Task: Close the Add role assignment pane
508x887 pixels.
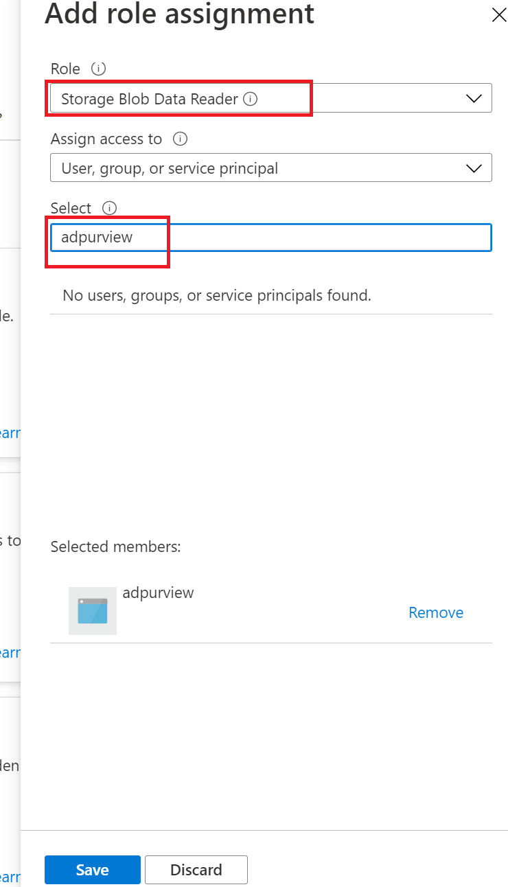Action: pos(499,14)
